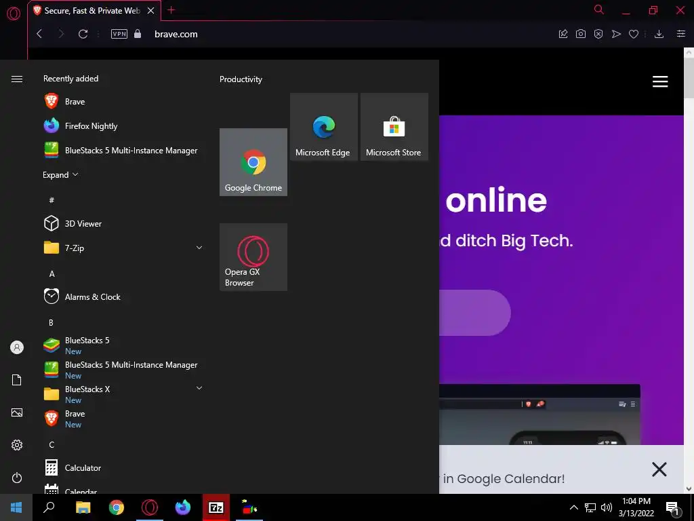Go back in the Opera GX browser

39,34
